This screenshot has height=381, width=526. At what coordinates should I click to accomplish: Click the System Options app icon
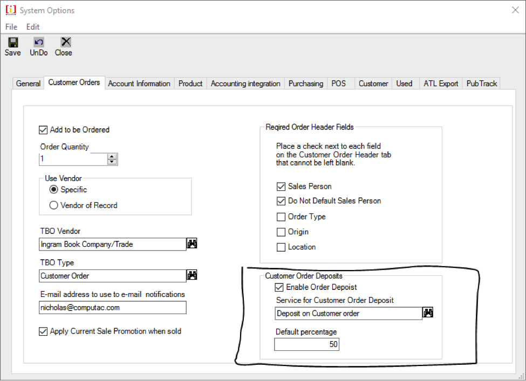[11, 10]
